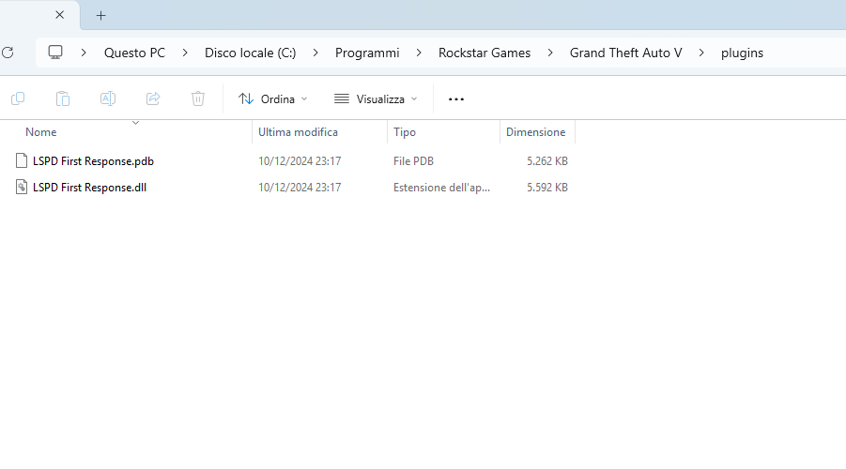
Task: Select LSPD First Response.pdb file
Action: click(x=93, y=161)
